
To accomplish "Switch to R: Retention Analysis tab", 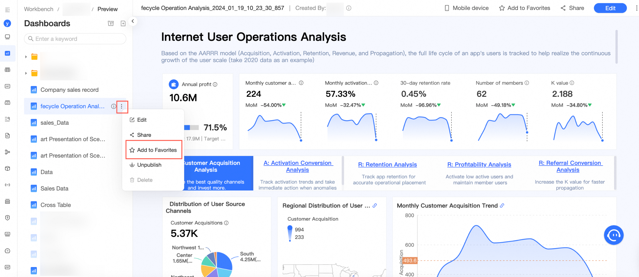I will click(387, 164).
